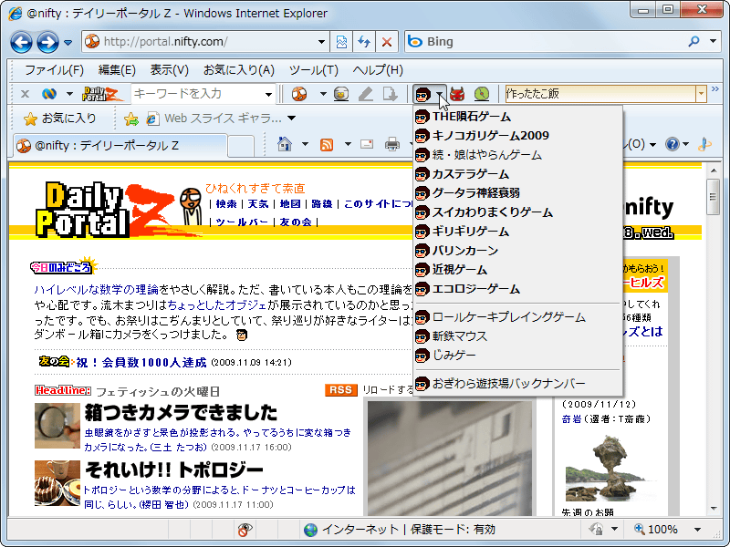Select 斬鉄マウス menu item
The image size is (730, 547).
[517, 336]
